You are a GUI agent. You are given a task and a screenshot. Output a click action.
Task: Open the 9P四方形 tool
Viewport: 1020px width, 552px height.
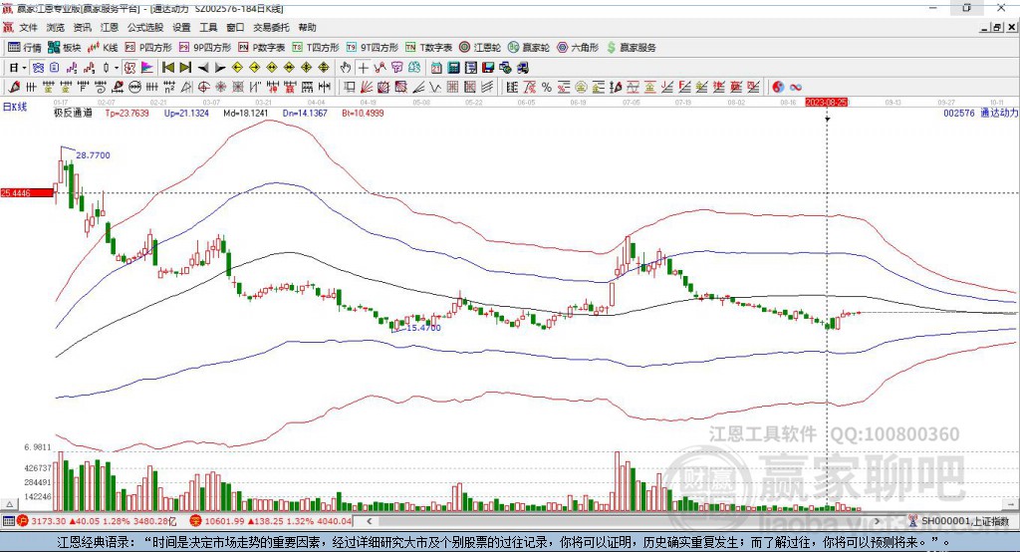204,48
